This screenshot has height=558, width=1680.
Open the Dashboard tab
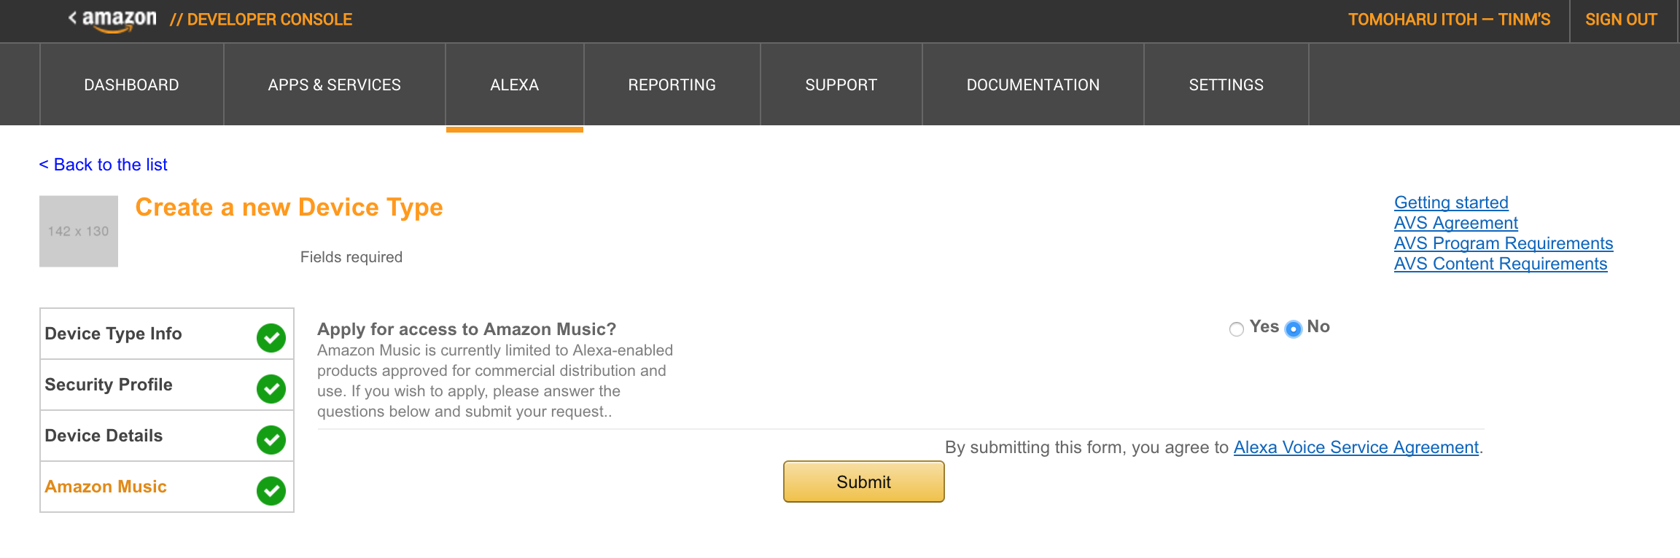(131, 85)
